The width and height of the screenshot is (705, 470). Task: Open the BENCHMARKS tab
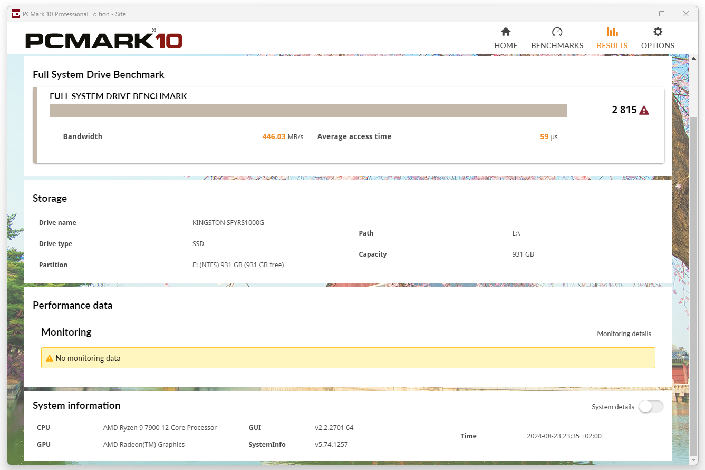pos(557,38)
